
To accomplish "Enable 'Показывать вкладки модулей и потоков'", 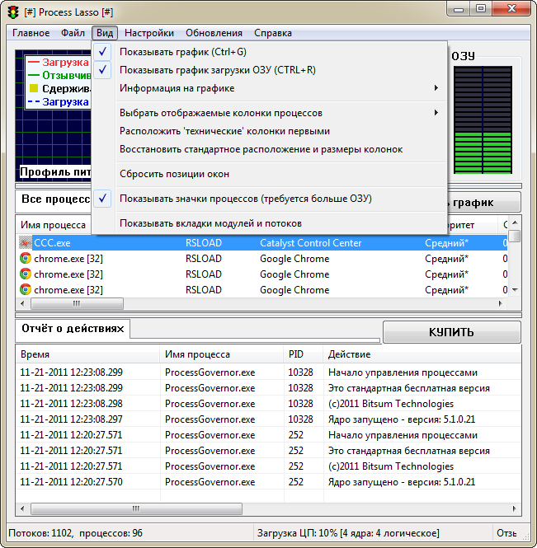I will click(270, 223).
